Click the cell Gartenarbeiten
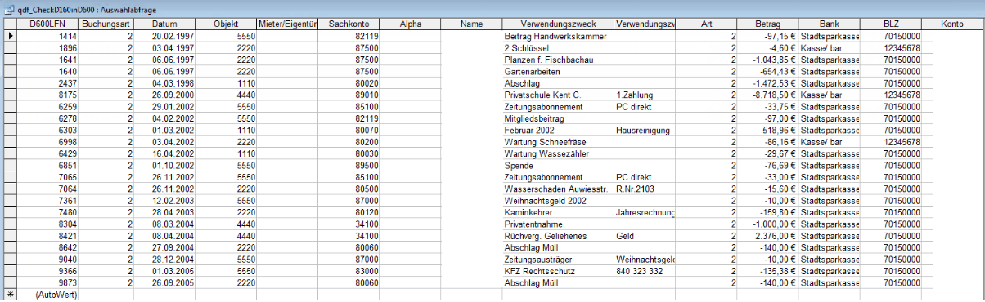The width and height of the screenshot is (985, 302). tap(557, 72)
